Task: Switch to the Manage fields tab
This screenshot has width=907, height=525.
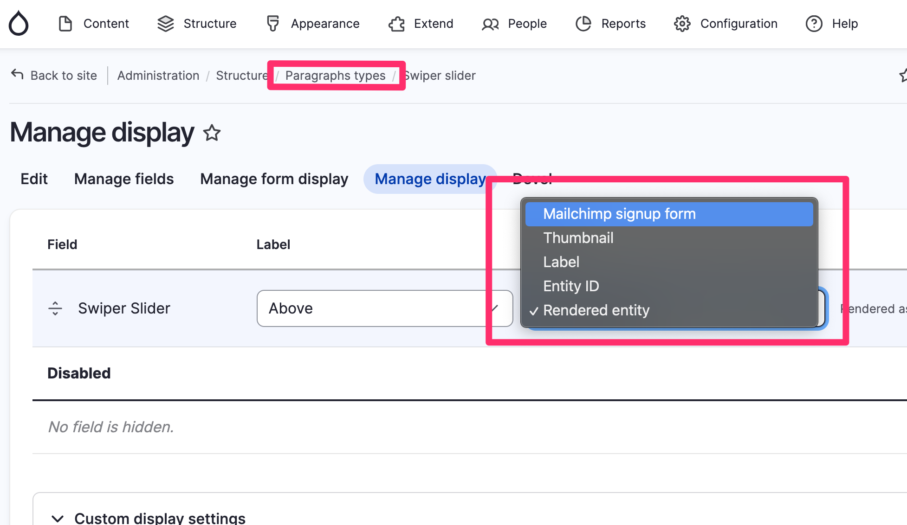Action: [123, 179]
